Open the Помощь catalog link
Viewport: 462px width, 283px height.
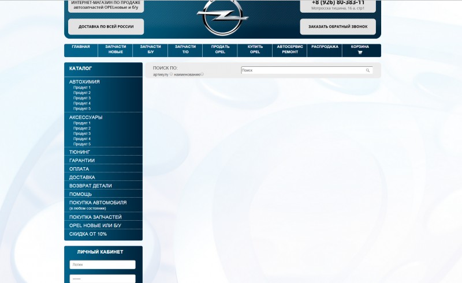[x=80, y=194]
